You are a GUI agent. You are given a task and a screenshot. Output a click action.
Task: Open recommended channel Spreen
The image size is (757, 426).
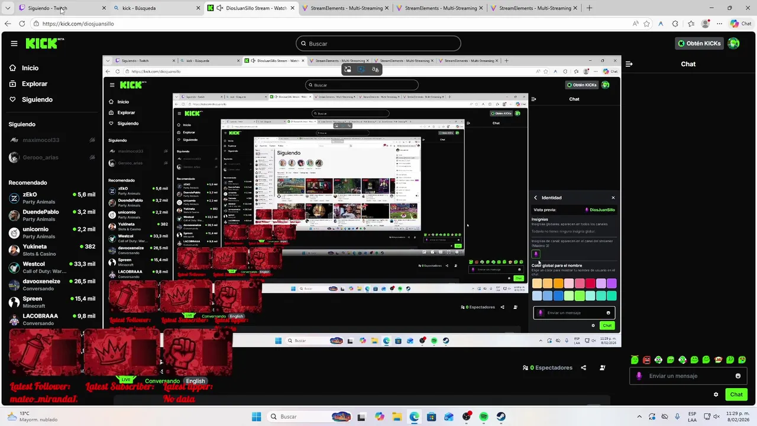coord(52,302)
